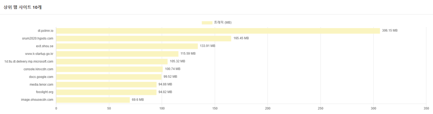Click the image.ohousecdn.com bar
This screenshot has height=114, width=433.
click(93, 100)
